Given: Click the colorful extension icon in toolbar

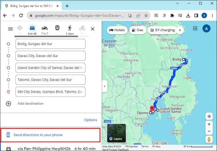Looking at the screenshot, I should pos(164,15).
